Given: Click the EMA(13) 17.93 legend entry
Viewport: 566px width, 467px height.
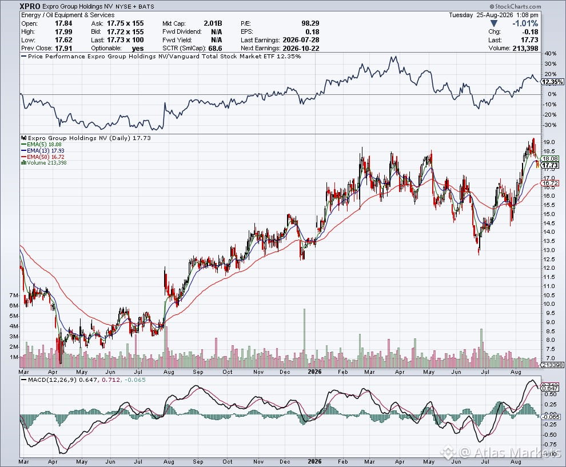Looking at the screenshot, I should point(43,150).
